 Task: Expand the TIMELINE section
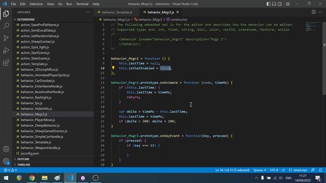(x=53, y=165)
